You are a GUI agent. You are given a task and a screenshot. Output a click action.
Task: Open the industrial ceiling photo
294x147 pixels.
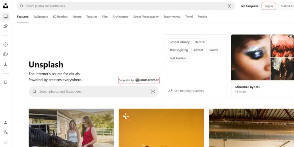(252, 128)
